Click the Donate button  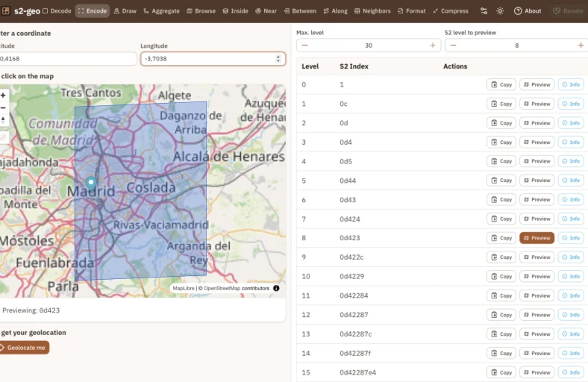568,11
